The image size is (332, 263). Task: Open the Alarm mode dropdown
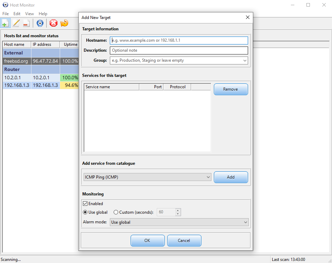(245, 222)
